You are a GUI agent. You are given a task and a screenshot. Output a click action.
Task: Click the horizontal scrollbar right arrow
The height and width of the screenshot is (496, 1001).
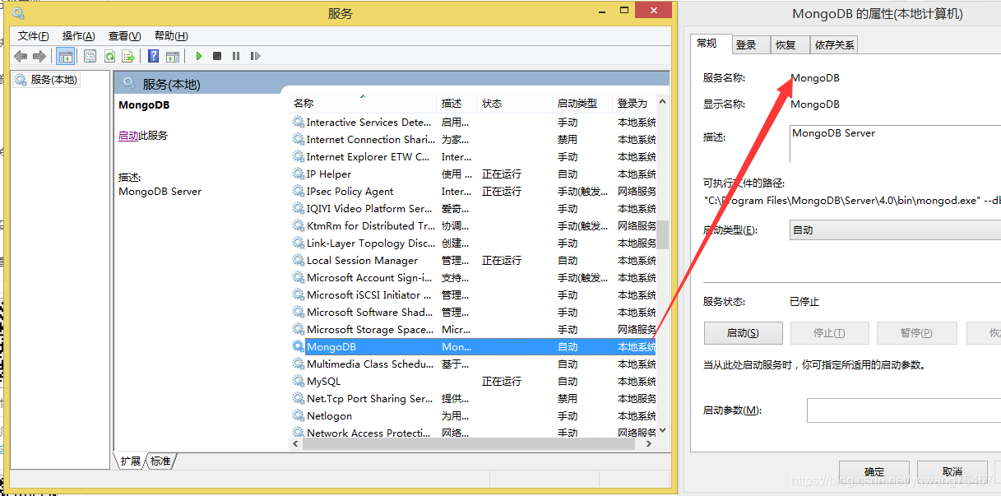649,443
